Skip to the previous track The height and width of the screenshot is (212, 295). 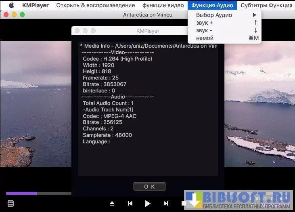click(x=130, y=204)
